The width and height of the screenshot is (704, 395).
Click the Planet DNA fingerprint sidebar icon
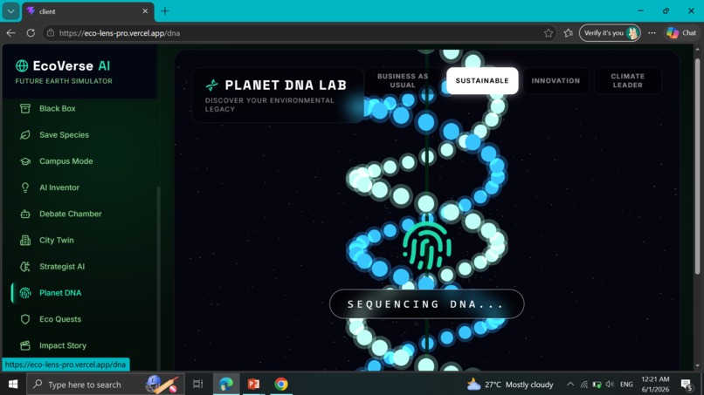tap(25, 293)
